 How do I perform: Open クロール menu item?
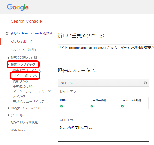(17, 115)
